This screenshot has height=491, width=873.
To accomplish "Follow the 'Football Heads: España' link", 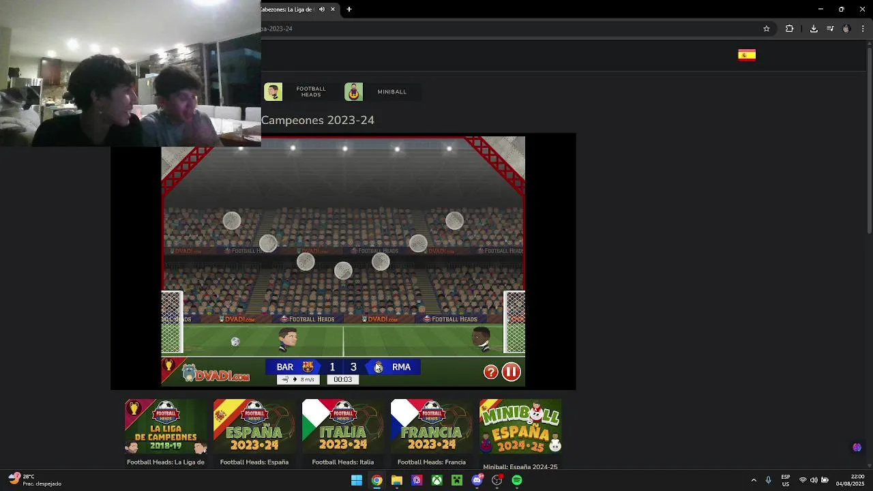I will (x=254, y=462).
